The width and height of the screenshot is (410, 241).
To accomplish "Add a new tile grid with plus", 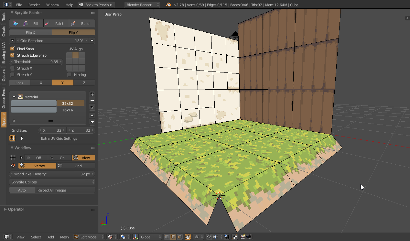I will click(92, 94).
